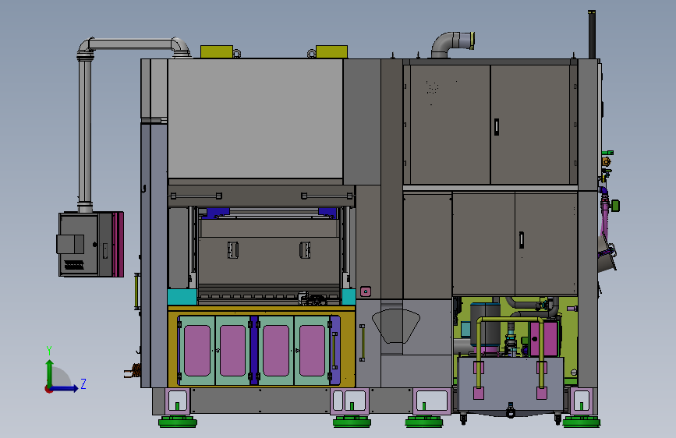Select the magenta filter panel on collector box

point(119,244)
